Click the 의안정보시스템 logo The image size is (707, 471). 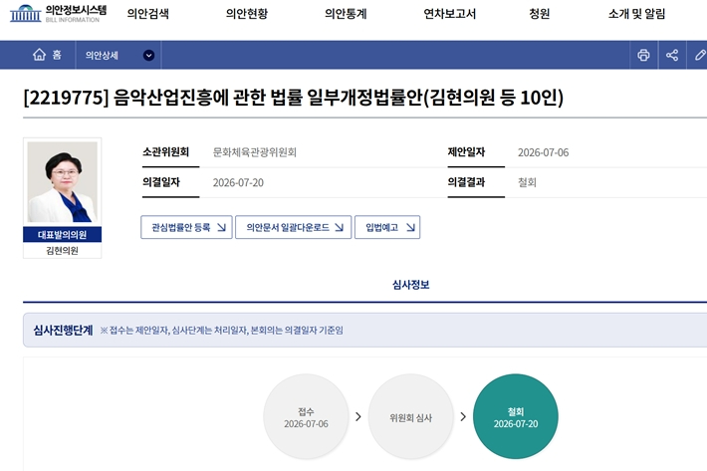[58, 13]
